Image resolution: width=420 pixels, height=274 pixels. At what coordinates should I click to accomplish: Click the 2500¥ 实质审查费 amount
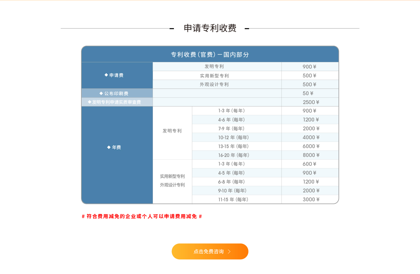pyautogui.click(x=311, y=102)
